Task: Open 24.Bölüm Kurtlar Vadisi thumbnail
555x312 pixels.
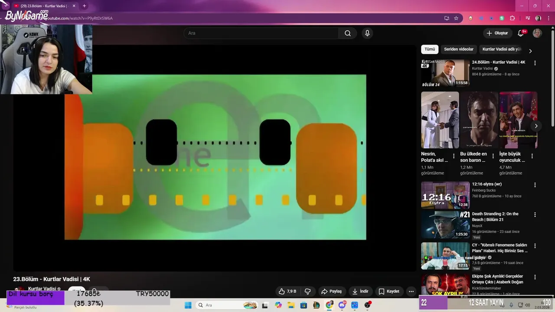Action: pyautogui.click(x=445, y=73)
